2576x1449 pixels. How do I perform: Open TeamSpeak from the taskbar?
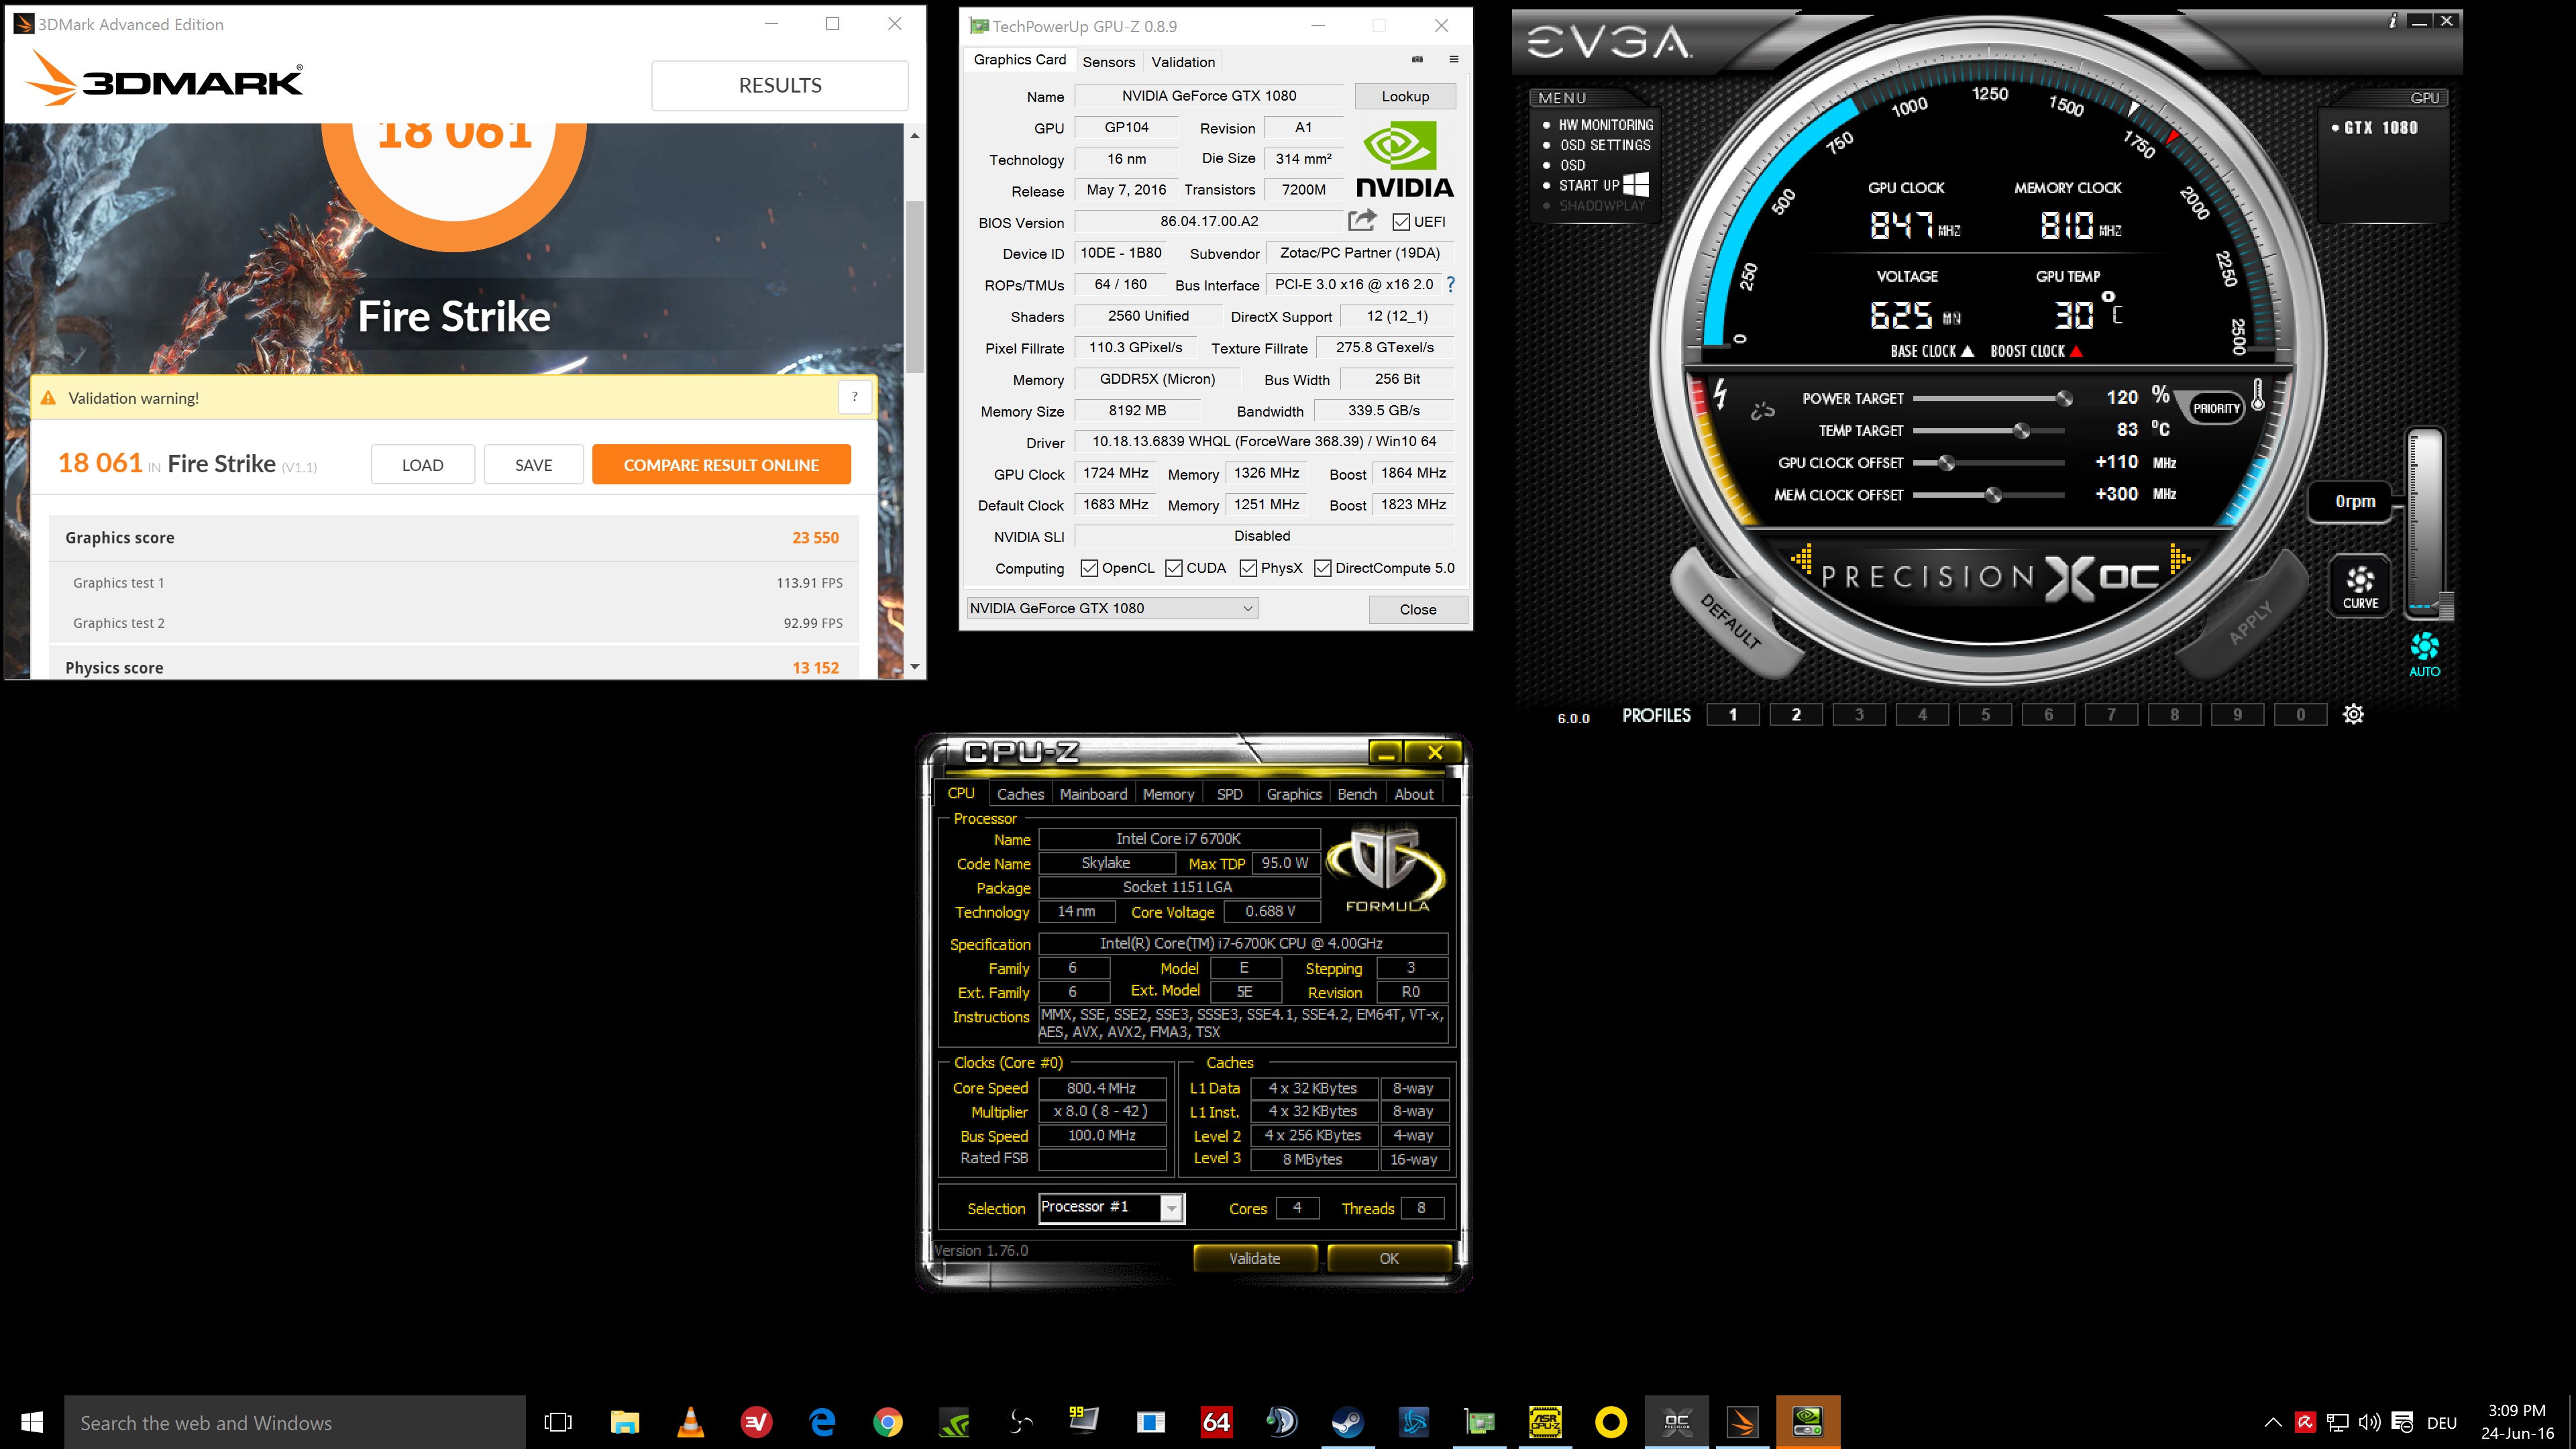(1281, 1422)
